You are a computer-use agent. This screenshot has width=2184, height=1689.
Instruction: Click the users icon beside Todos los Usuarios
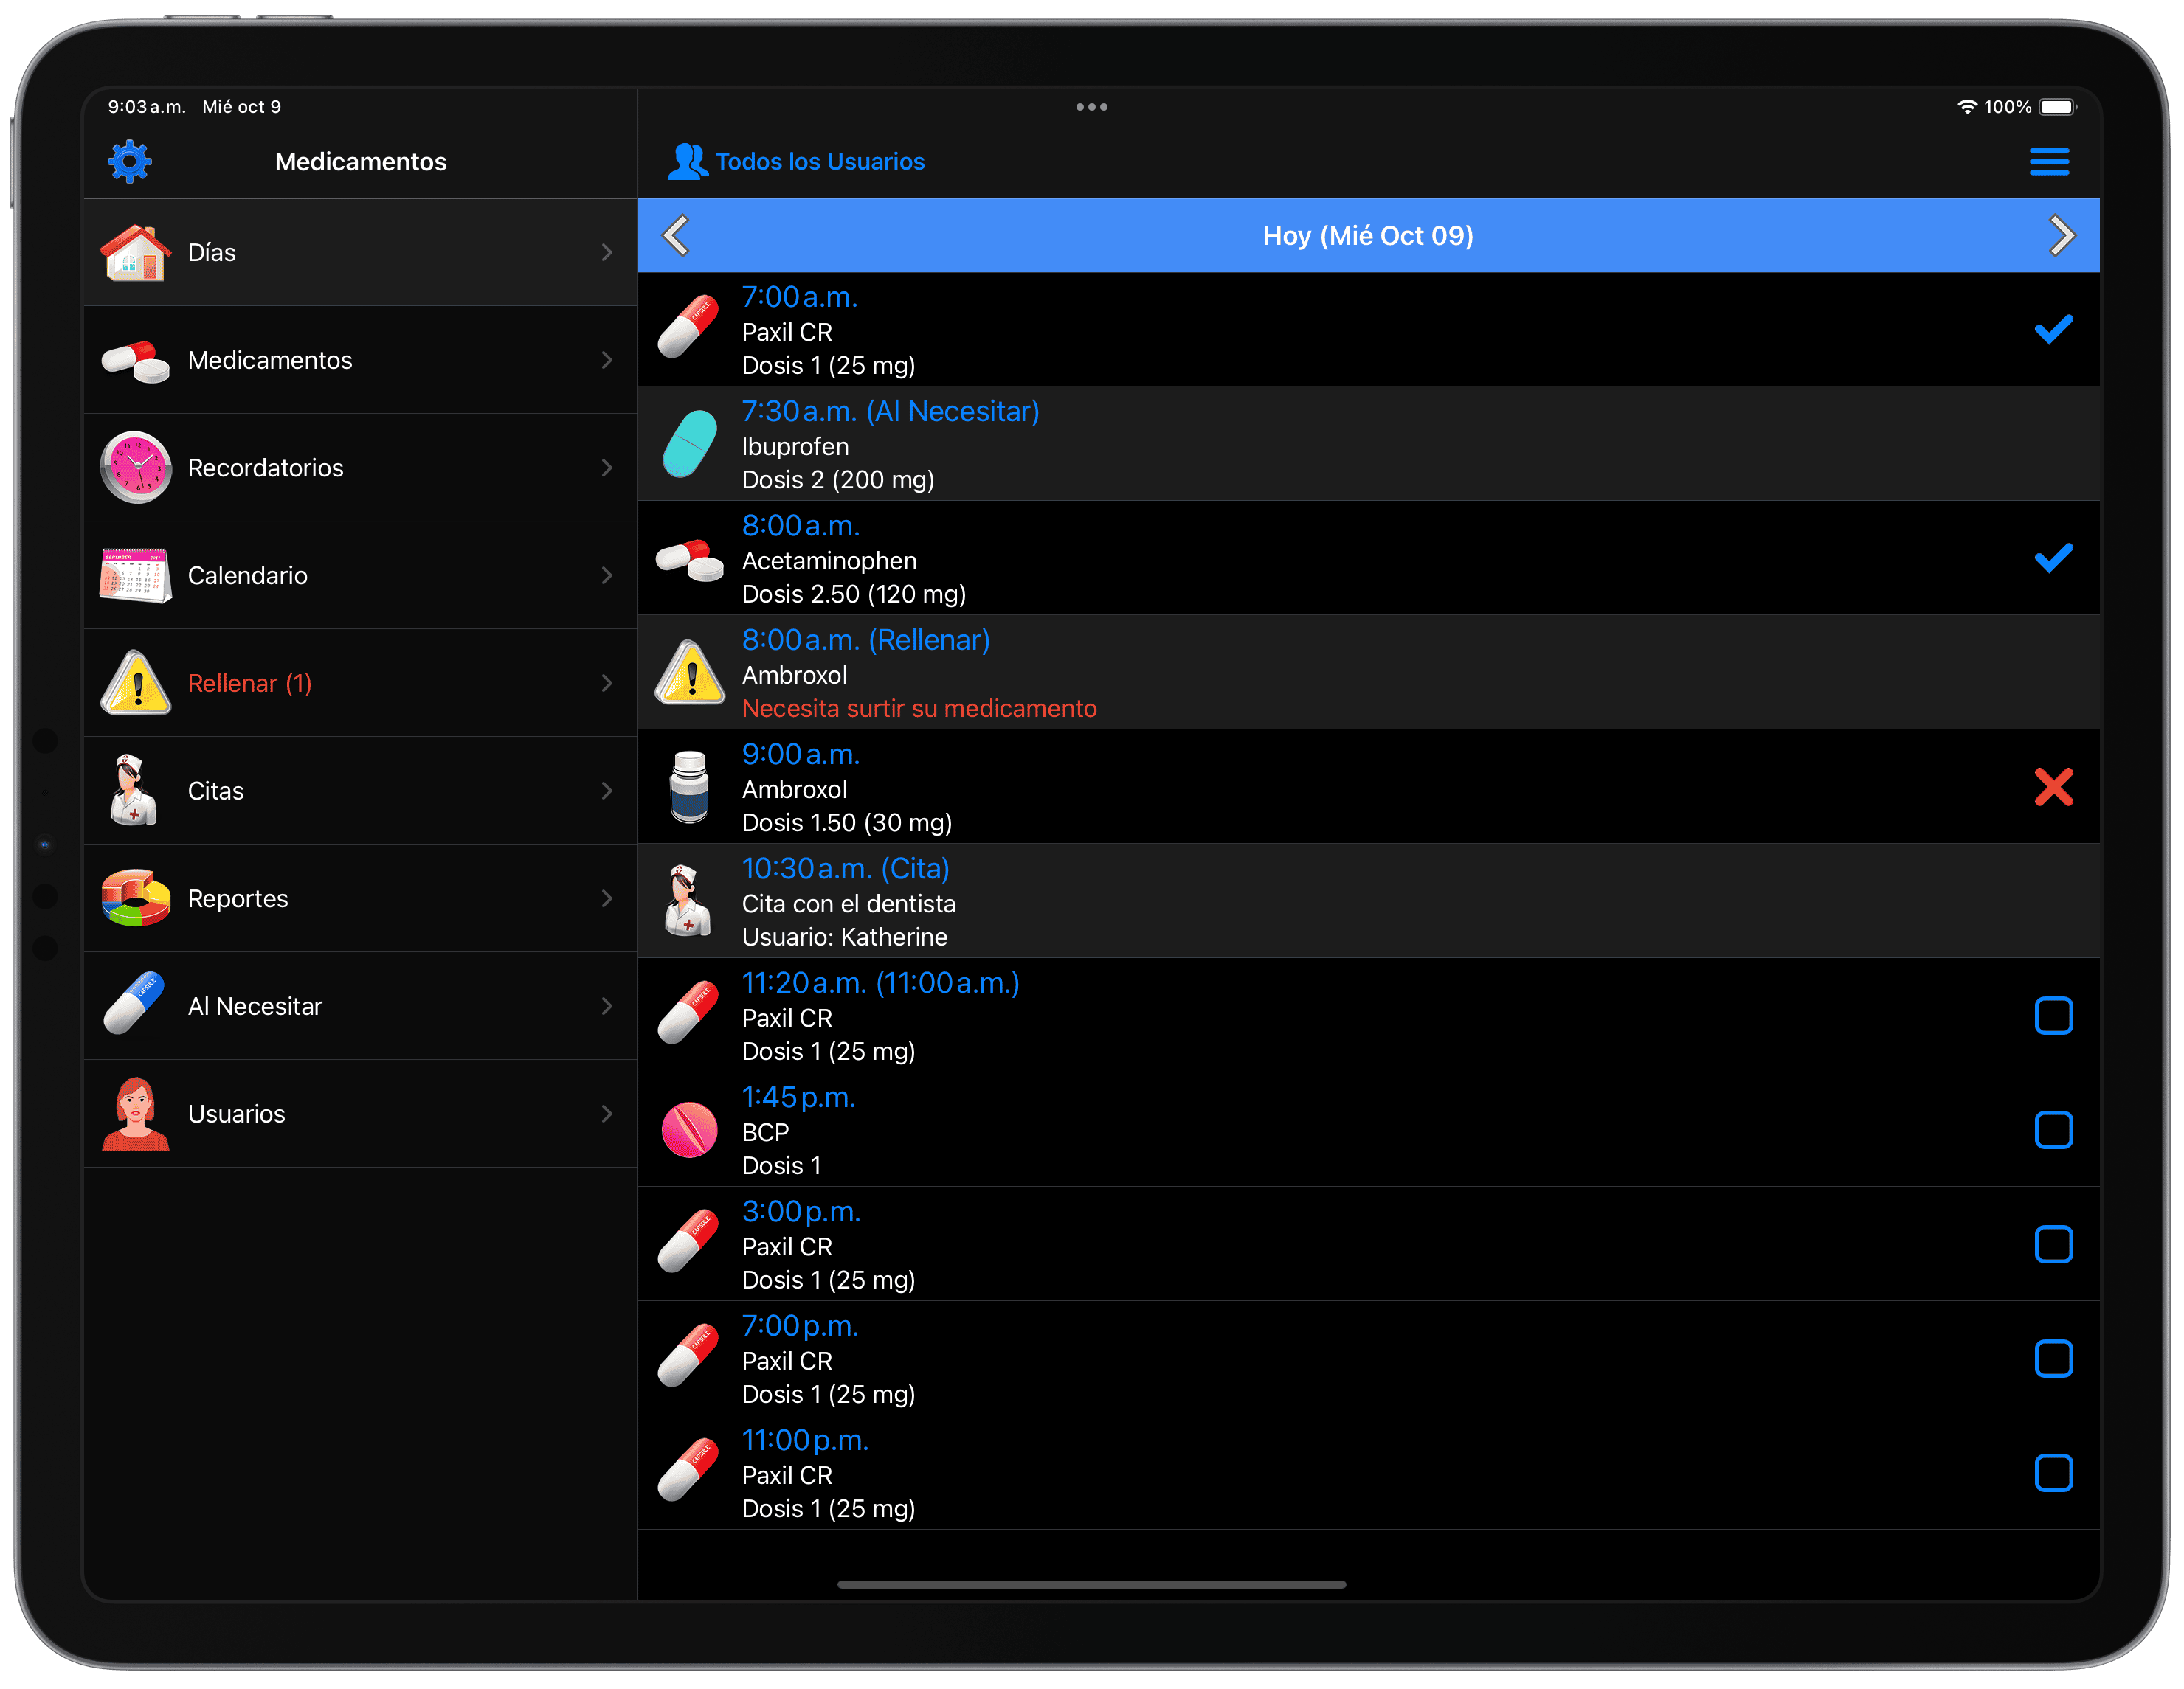[x=688, y=162]
